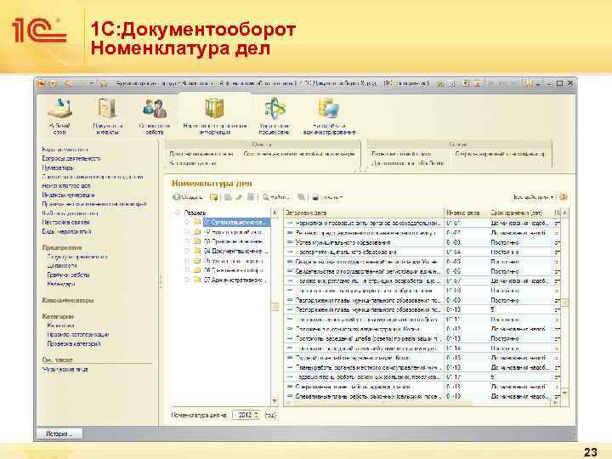Open Настройка связей link
The height and width of the screenshot is (459, 612).
click(66, 222)
